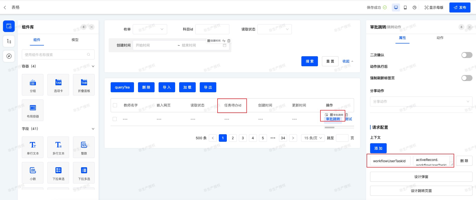
Task: Select the 下拉单选 field component
Action: pyautogui.click(x=58, y=173)
